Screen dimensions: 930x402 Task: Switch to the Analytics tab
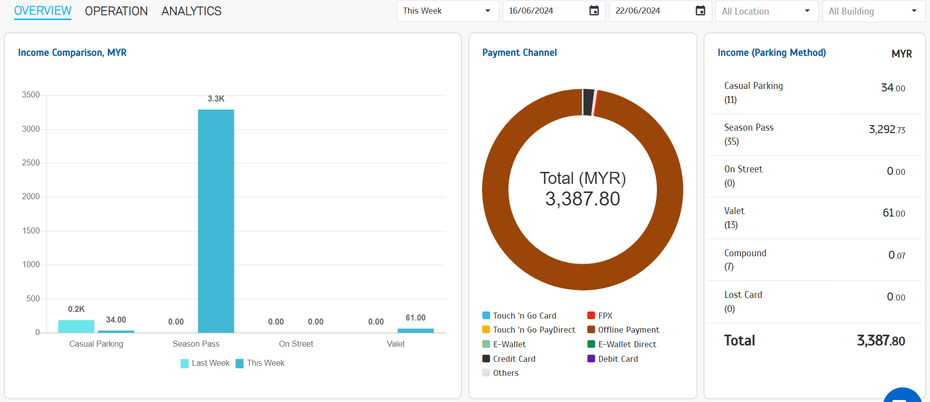[191, 11]
